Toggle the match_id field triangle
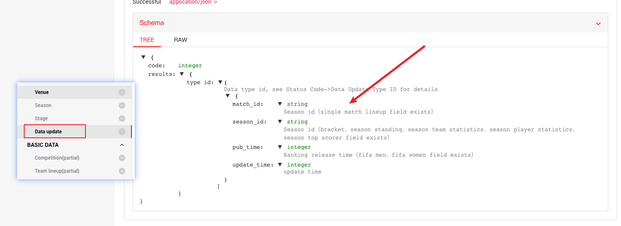This screenshot has height=226, width=621. pyautogui.click(x=280, y=104)
